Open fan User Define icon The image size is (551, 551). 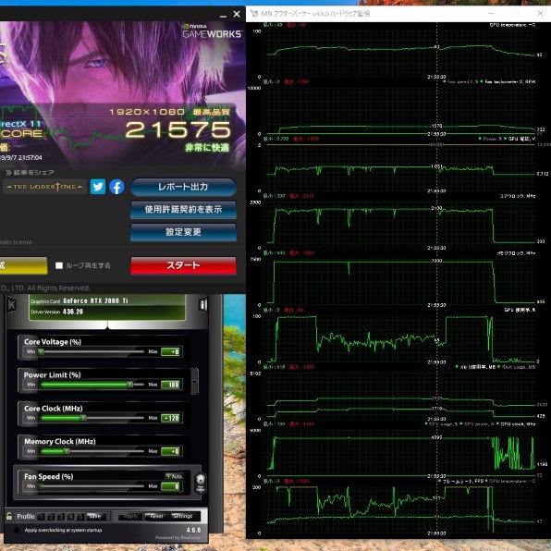point(201,484)
